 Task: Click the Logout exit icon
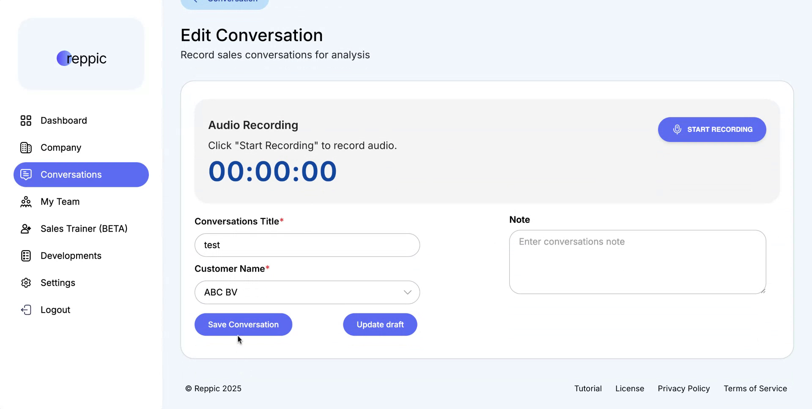point(26,310)
